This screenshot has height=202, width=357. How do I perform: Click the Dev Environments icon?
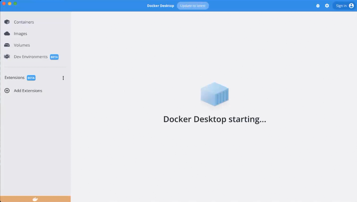[7, 57]
